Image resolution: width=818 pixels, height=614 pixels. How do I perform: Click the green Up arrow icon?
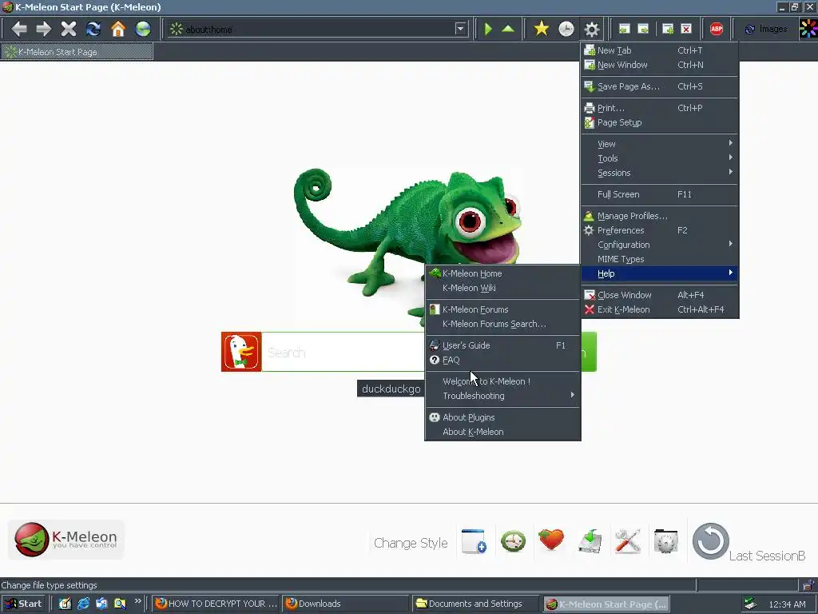coord(508,29)
